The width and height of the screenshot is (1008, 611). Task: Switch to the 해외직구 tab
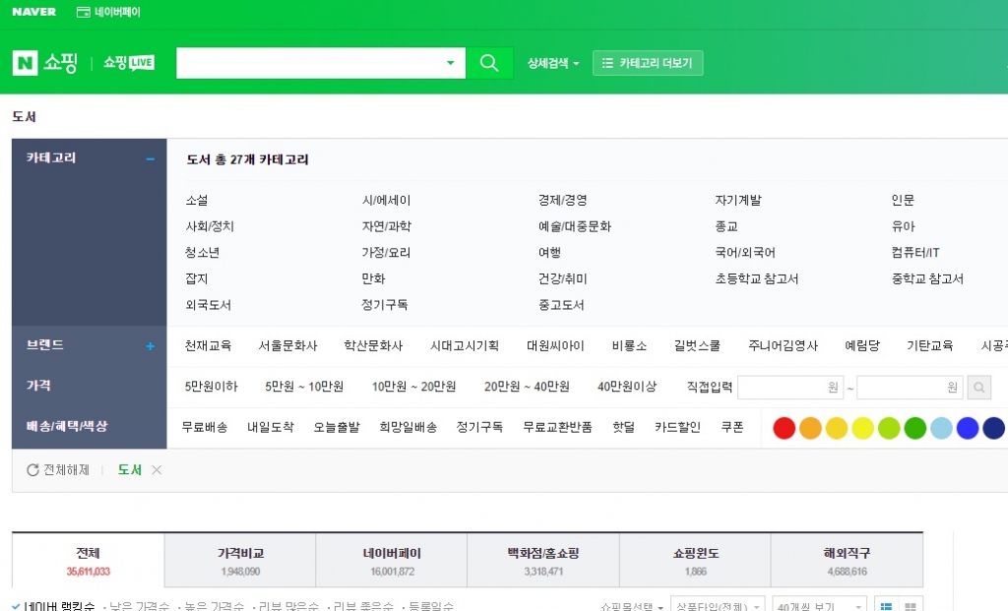(x=847, y=560)
